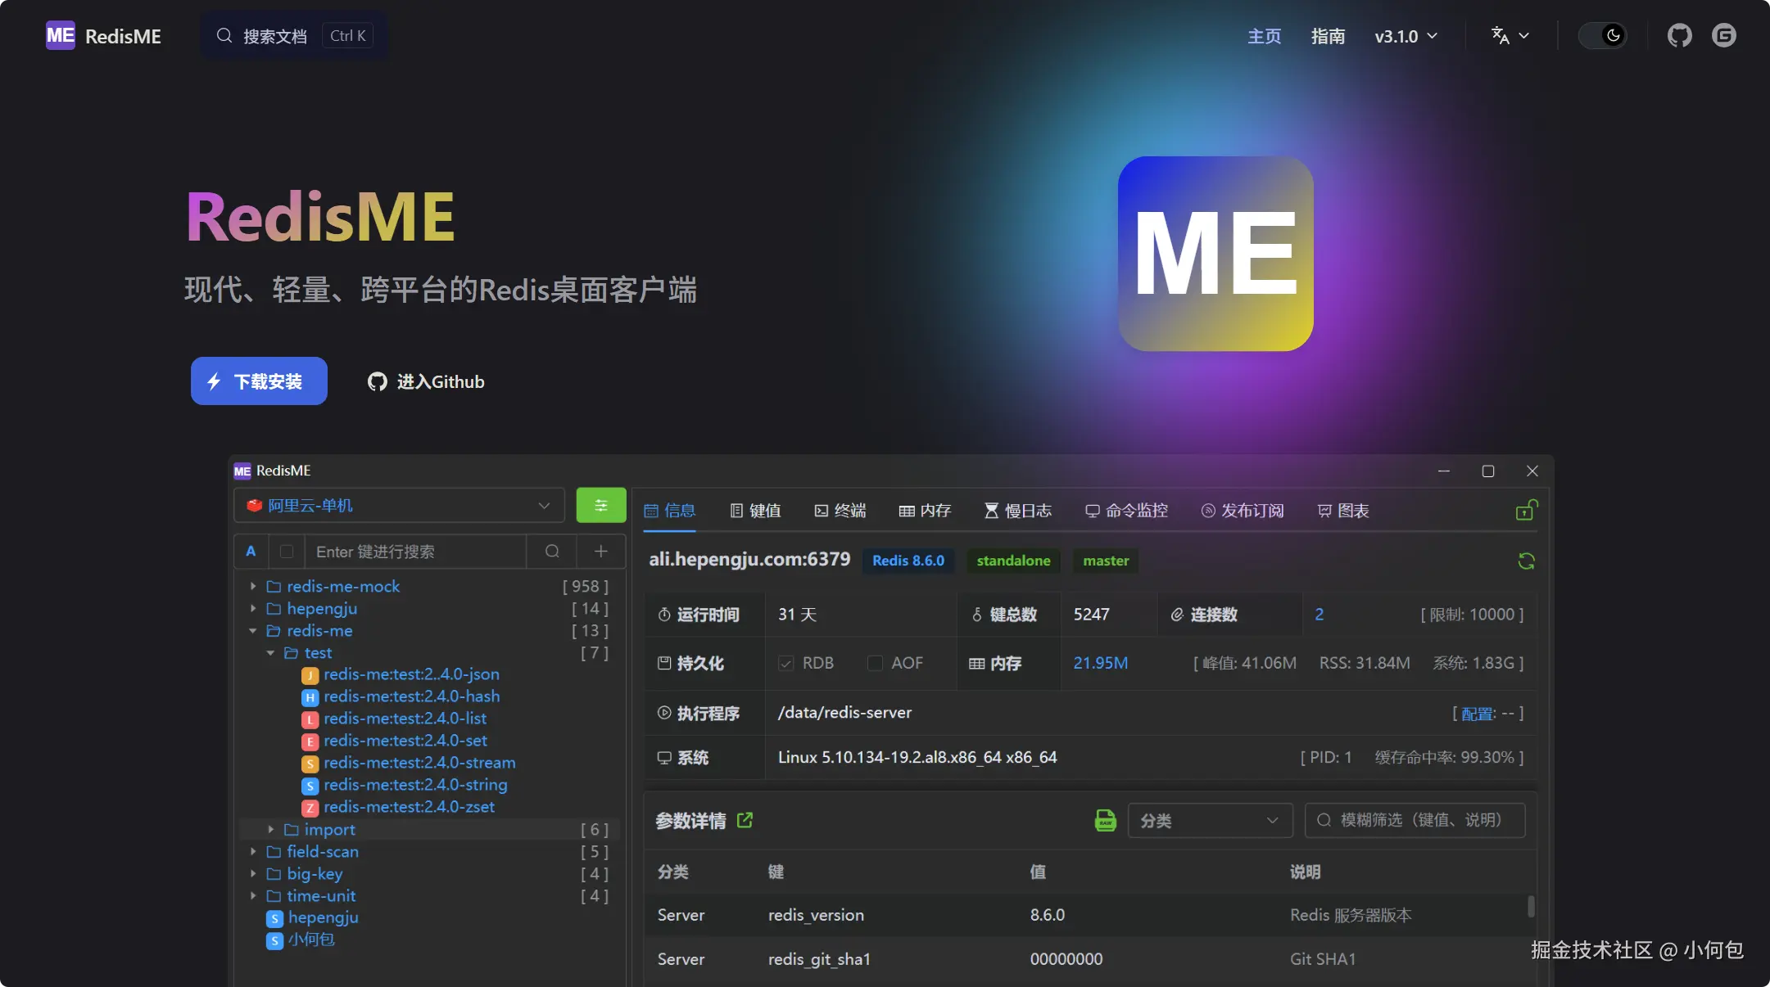Expand the import folder arrow
The image size is (1770, 987).
pyautogui.click(x=271, y=829)
